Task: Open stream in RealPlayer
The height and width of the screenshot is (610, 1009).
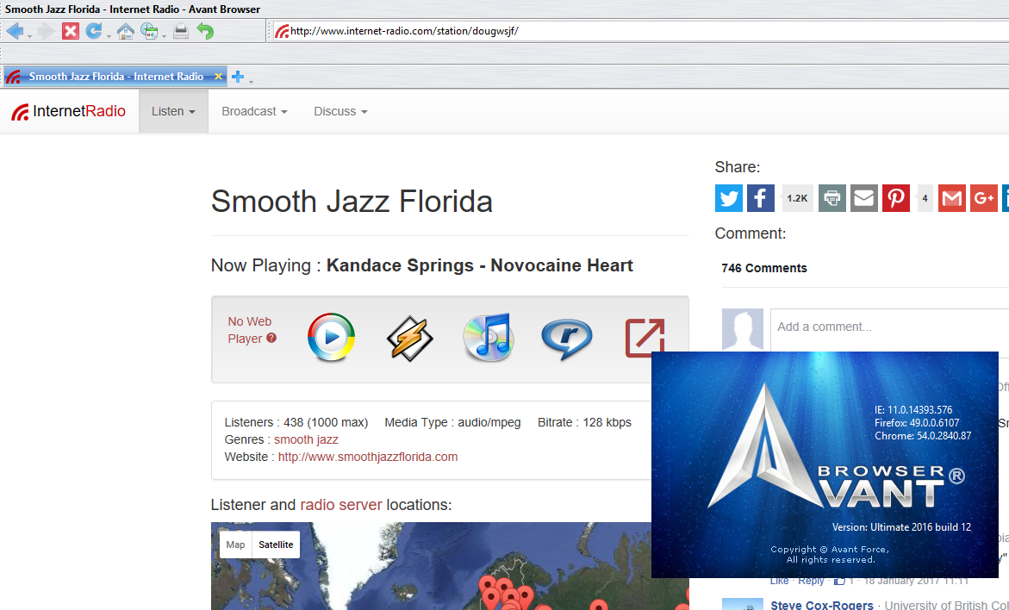Action: 566,338
